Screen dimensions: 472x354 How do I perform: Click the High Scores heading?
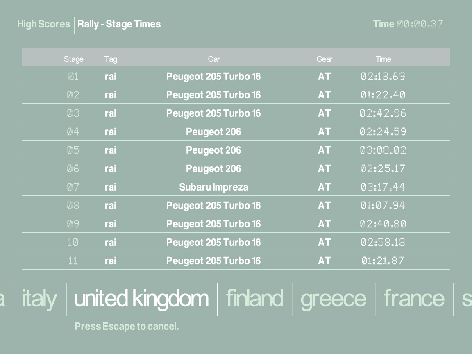pos(43,24)
